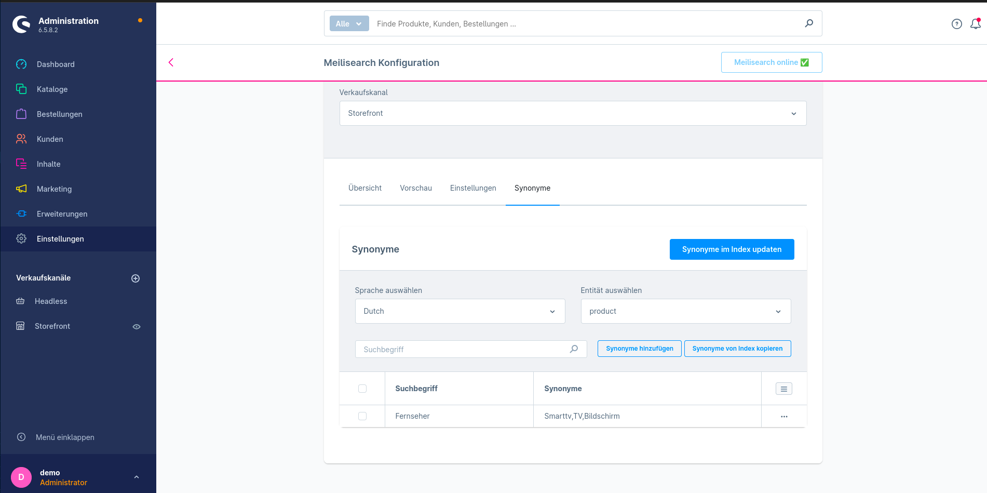This screenshot has width=987, height=493.
Task: Click the collapse menu arrow icon
Action: [21, 437]
